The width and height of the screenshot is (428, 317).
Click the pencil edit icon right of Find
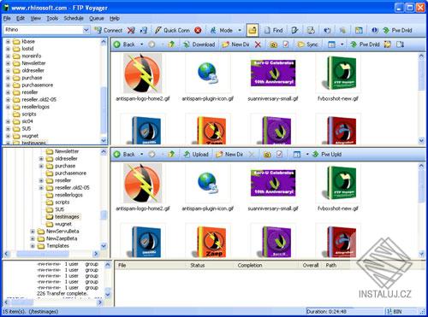click(x=294, y=30)
